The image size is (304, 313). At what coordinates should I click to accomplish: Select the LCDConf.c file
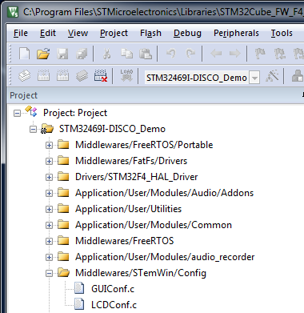(114, 305)
